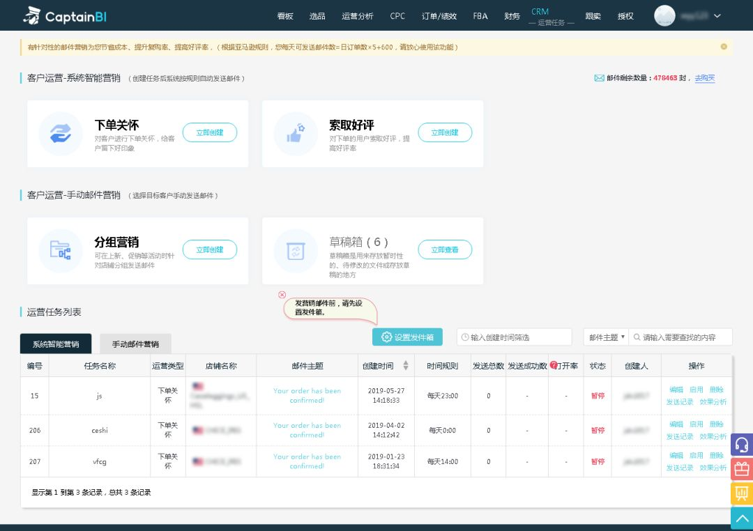Open the 邮件主题 search type dropdown

coord(606,337)
